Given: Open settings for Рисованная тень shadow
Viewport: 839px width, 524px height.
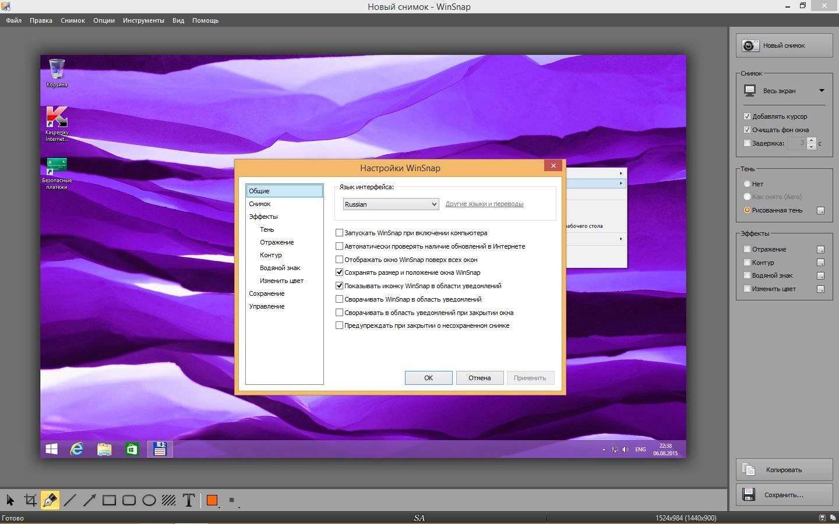Looking at the screenshot, I should (821, 211).
